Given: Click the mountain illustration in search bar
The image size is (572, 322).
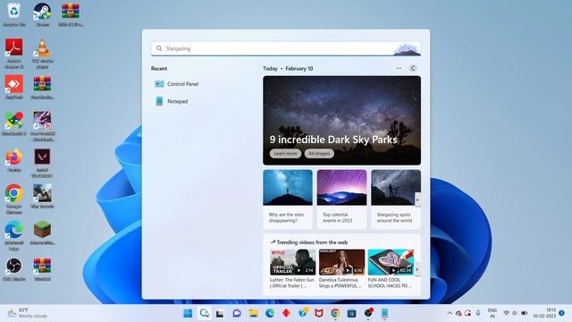Looking at the screenshot, I should click(407, 49).
